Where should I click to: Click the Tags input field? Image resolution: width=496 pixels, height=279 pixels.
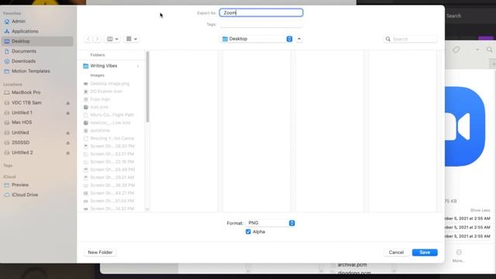point(261,24)
